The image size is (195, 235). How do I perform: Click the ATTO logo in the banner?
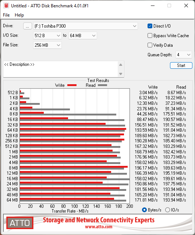tap(20, 223)
